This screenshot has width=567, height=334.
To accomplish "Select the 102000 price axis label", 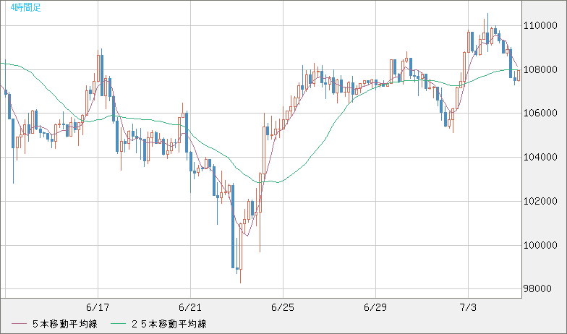I will pos(540,201).
